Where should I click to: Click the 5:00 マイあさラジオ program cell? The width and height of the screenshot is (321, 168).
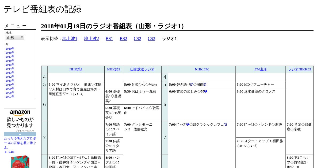76,118
